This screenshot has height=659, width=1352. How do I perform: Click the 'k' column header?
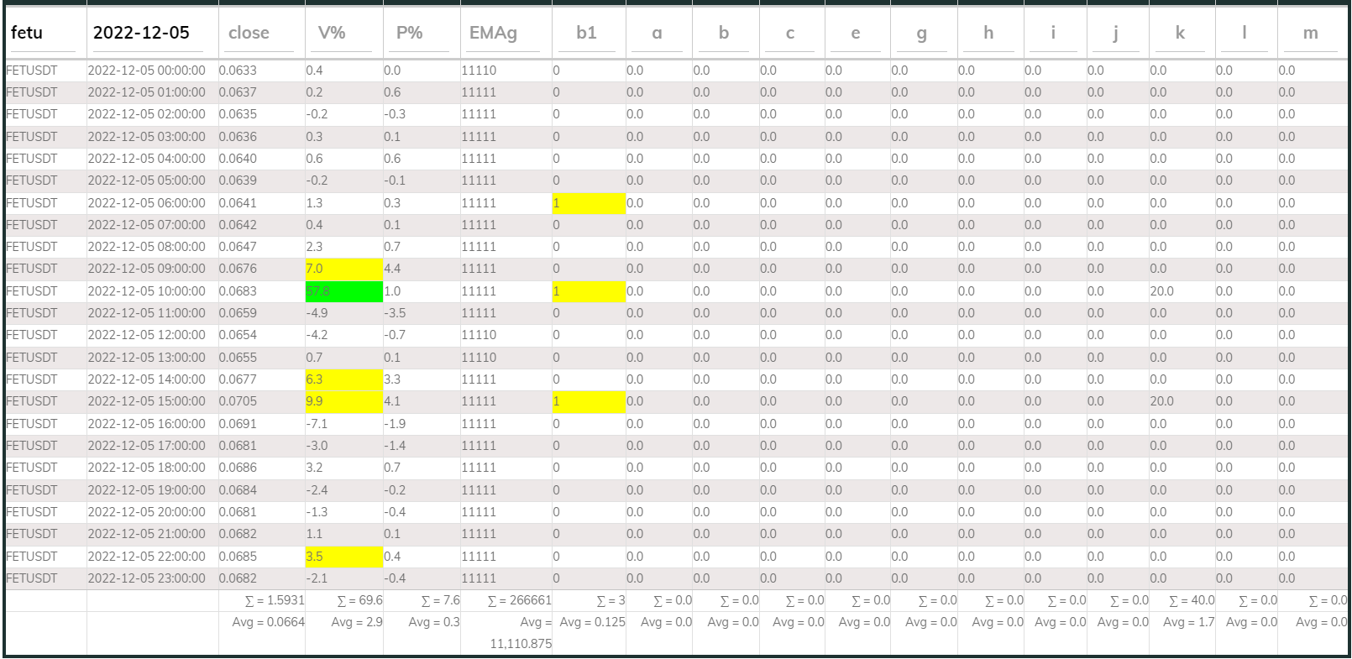1180,33
